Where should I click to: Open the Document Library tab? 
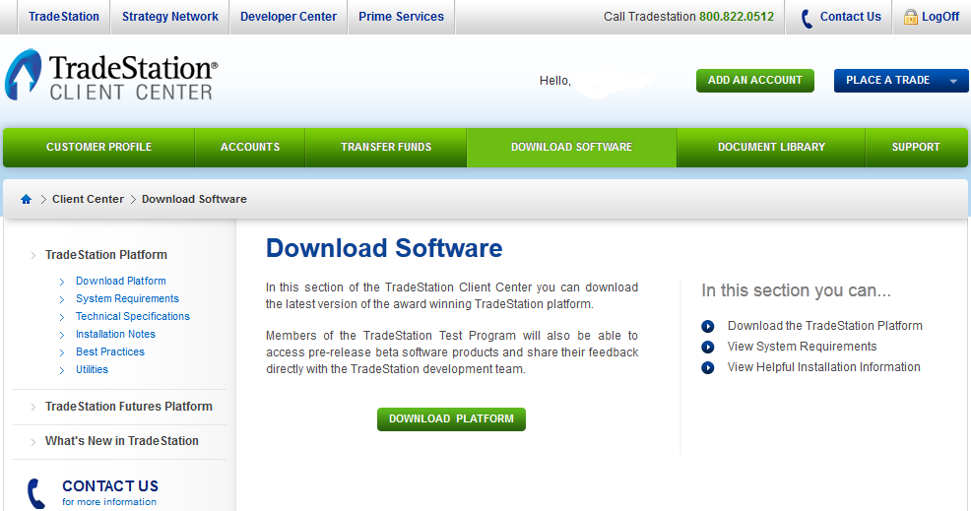tap(772, 148)
